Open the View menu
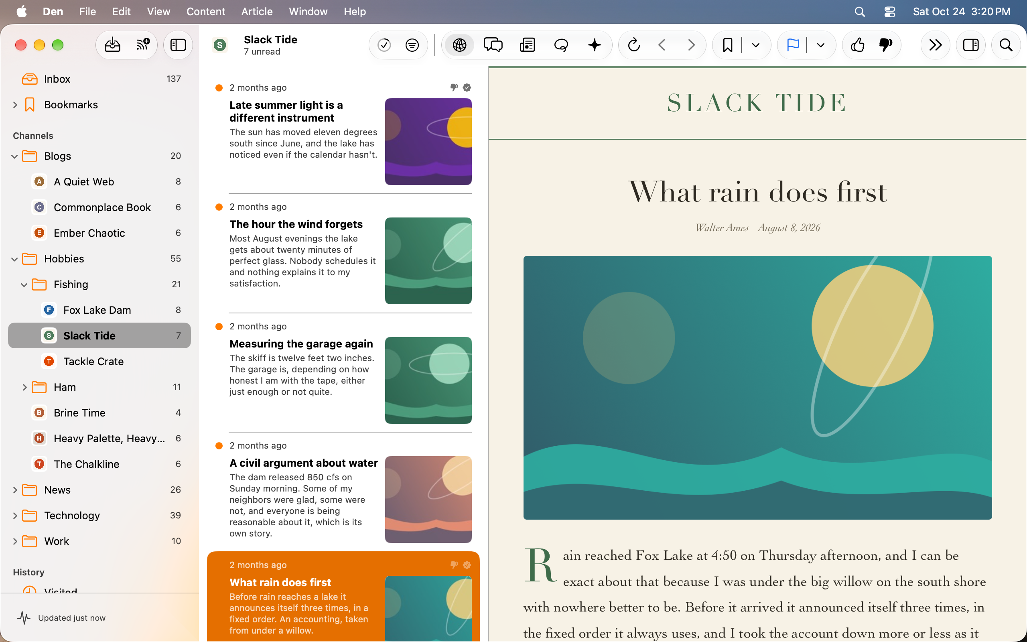1027x642 pixels. 158,12
